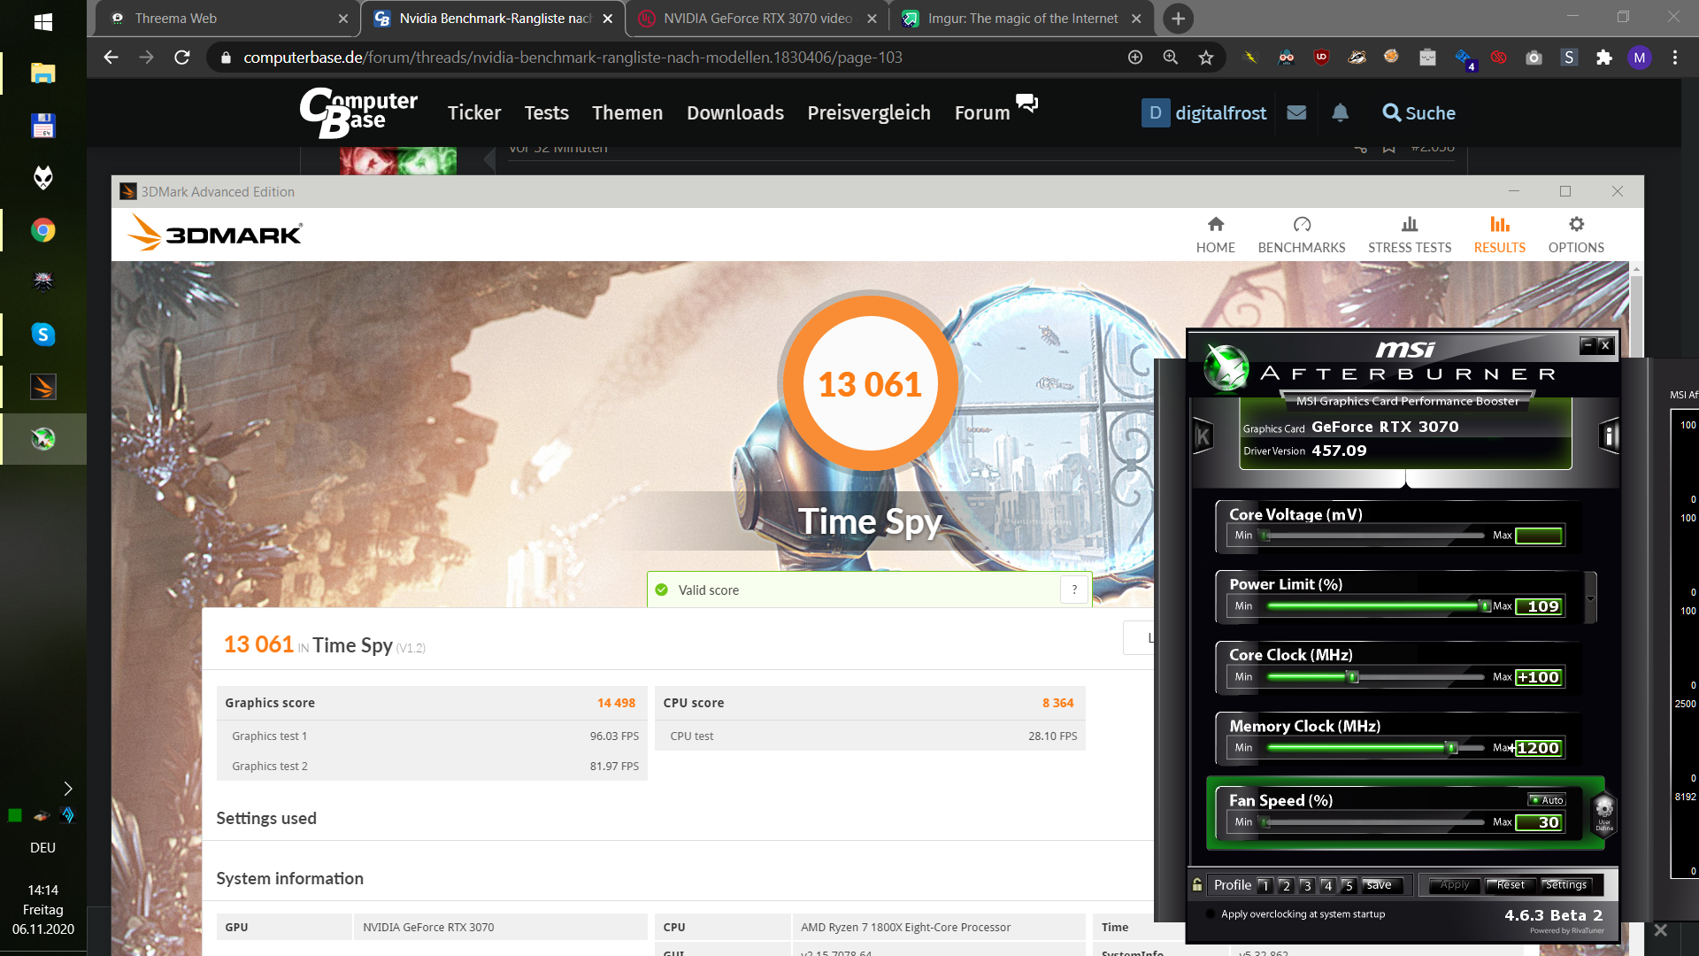Click the Core Clock slider handle

[x=1352, y=677]
